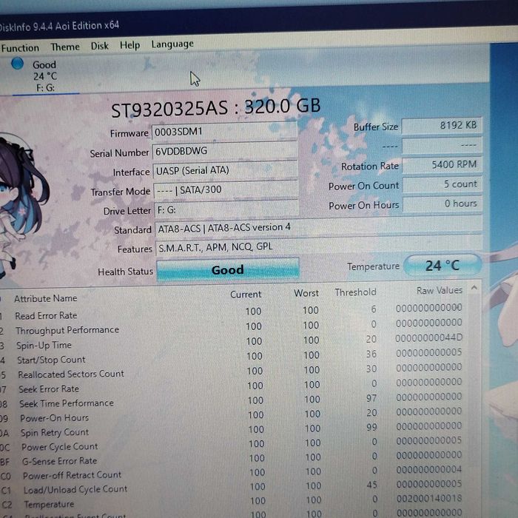518x518 pixels.
Task: Open the Function menu
Action: (20, 48)
